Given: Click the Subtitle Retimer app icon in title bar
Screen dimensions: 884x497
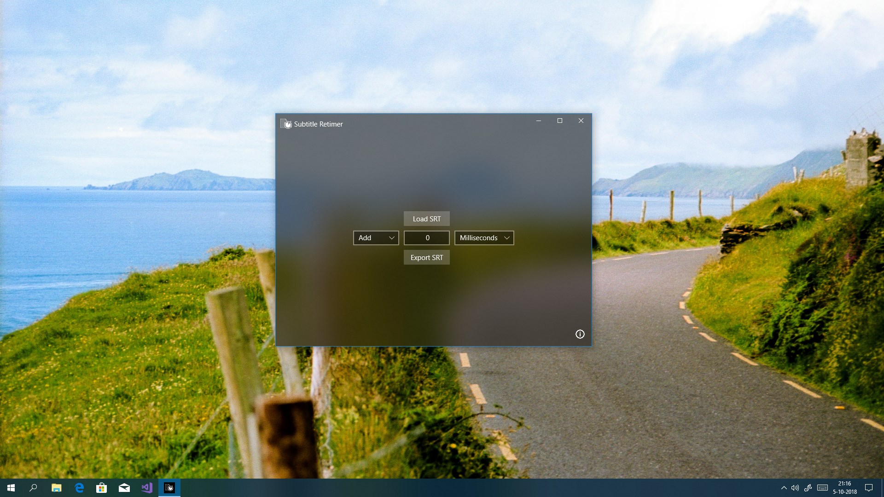Looking at the screenshot, I should coord(286,124).
